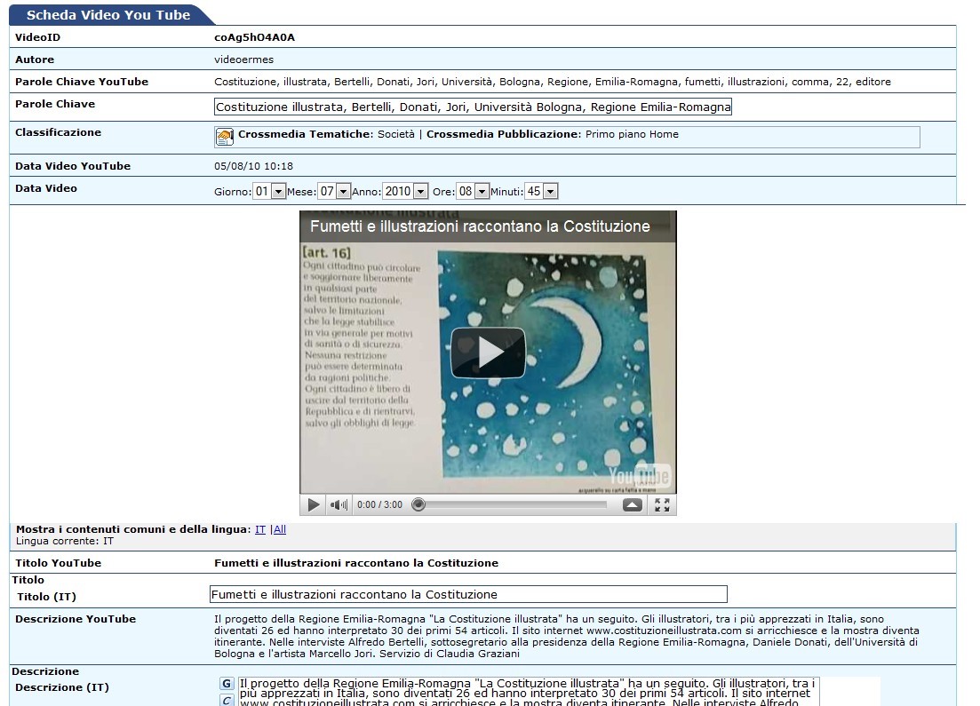Start the video with the large center play button

pyautogui.click(x=488, y=353)
